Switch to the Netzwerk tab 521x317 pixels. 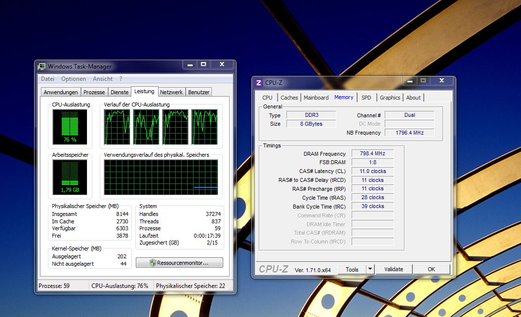[x=171, y=92]
